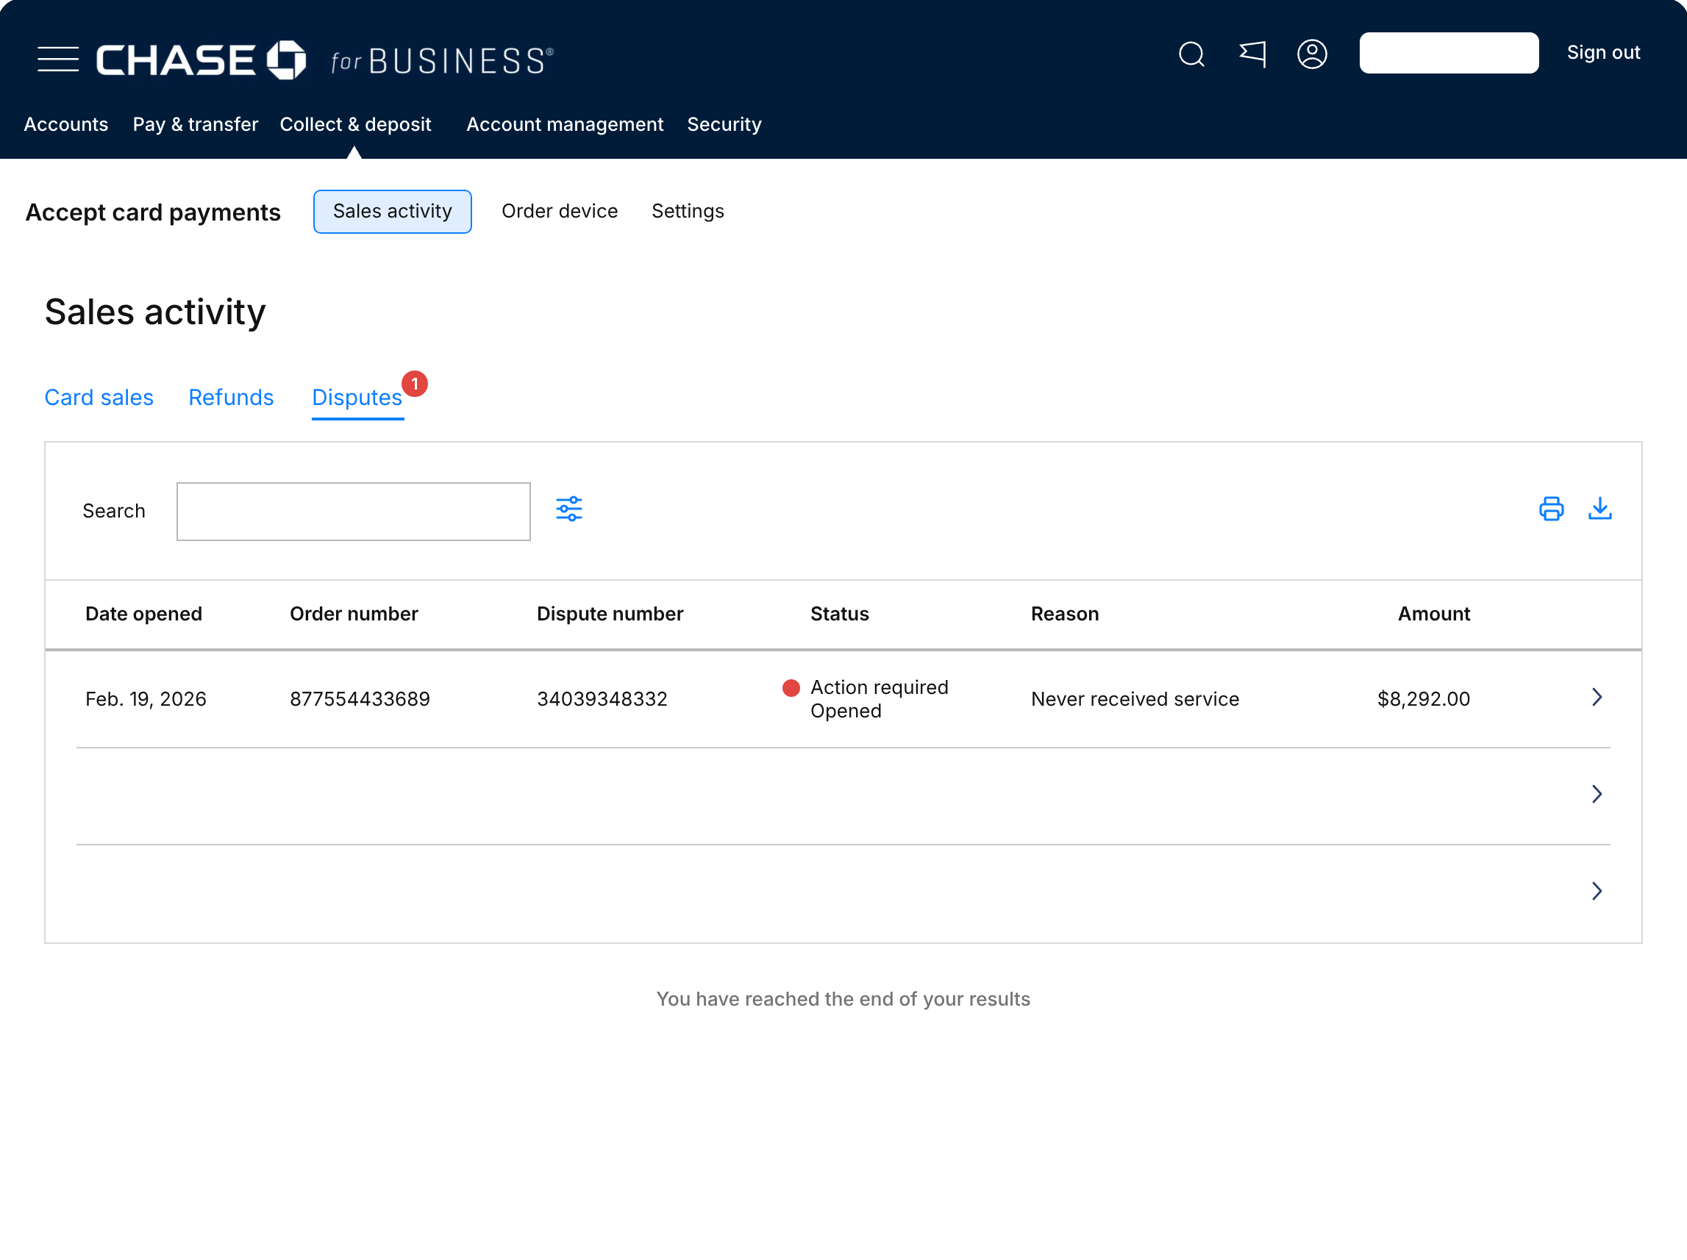The height and width of the screenshot is (1260, 1687).
Task: Expand the third table row chevron
Action: 1597,890
